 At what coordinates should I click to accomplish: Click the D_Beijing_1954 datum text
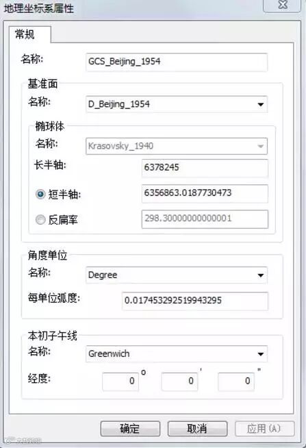point(119,104)
